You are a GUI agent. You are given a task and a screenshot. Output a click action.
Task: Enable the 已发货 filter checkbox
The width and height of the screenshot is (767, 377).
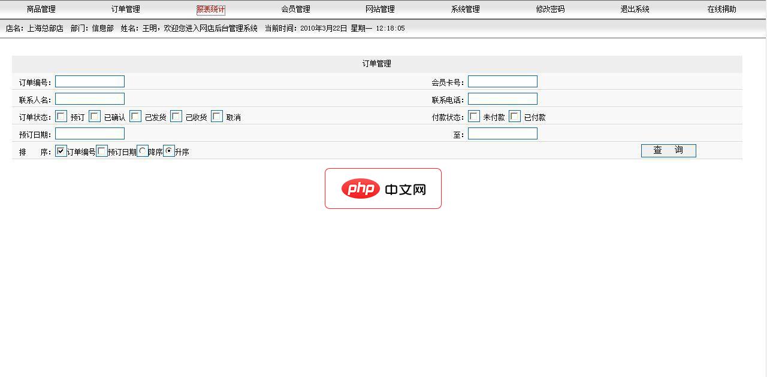coord(135,116)
